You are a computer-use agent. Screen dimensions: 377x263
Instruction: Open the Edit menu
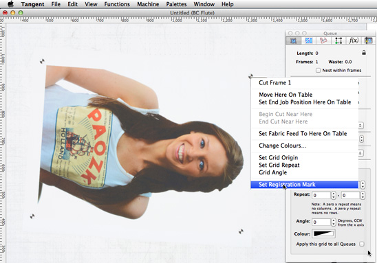(73, 4)
